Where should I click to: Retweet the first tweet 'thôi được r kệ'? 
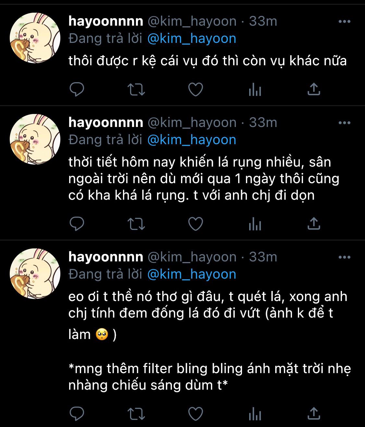(x=136, y=90)
